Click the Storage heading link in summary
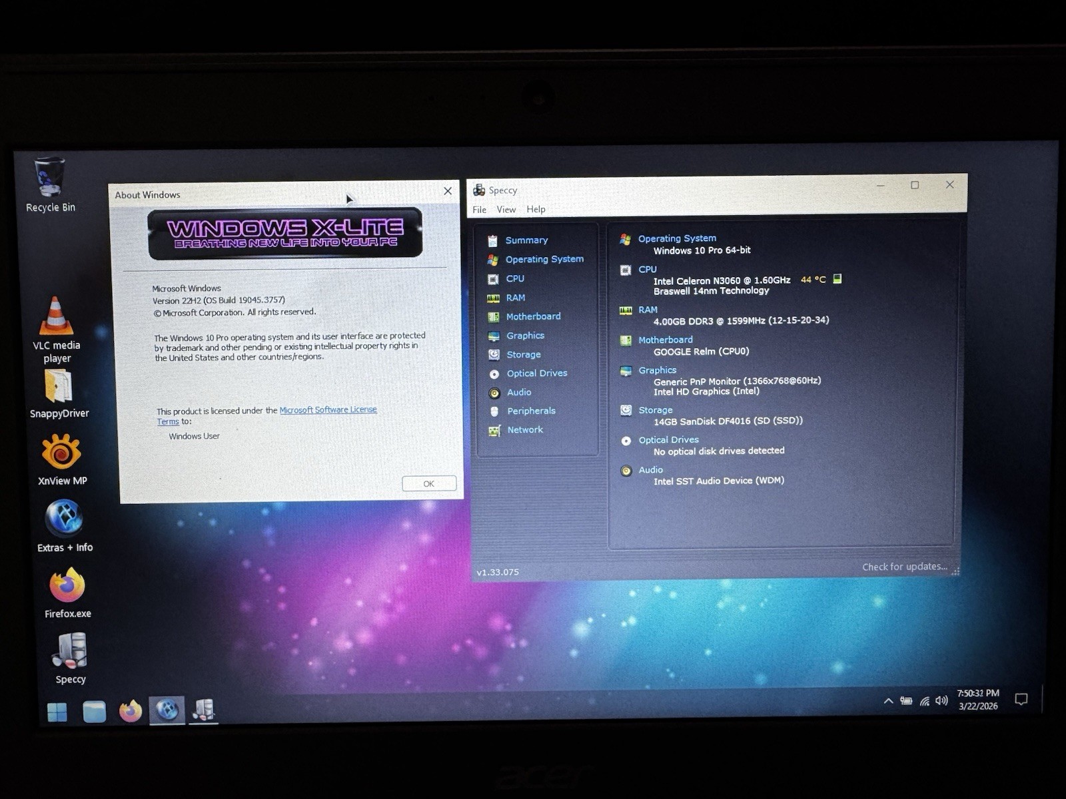This screenshot has width=1066, height=799. click(x=656, y=410)
